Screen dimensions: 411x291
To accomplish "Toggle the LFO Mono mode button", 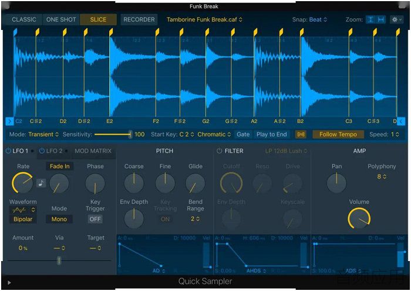I will click(59, 219).
